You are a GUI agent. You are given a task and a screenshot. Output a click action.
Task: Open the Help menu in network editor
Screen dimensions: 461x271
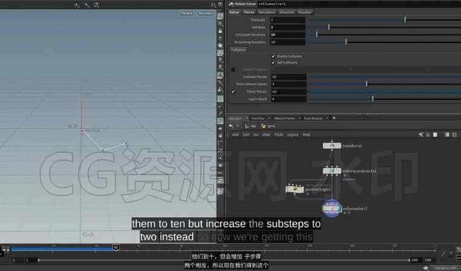pyautogui.click(x=306, y=135)
